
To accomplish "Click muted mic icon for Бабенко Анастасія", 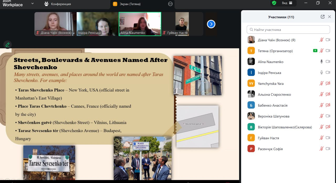I will [x=322, y=105].
